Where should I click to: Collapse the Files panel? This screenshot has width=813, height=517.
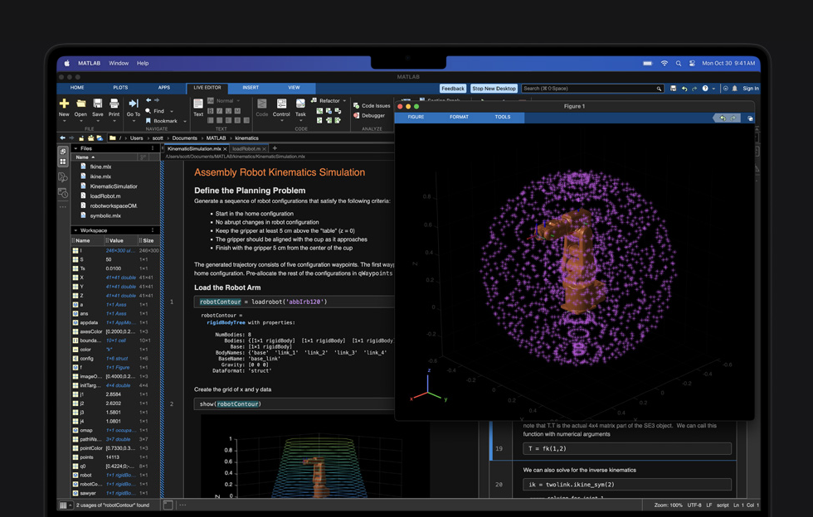(x=75, y=148)
